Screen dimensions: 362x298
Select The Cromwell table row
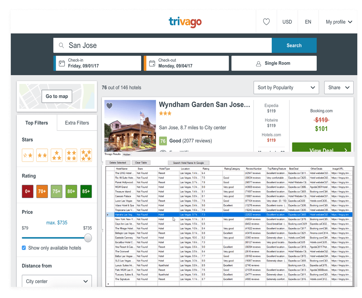point(229,251)
